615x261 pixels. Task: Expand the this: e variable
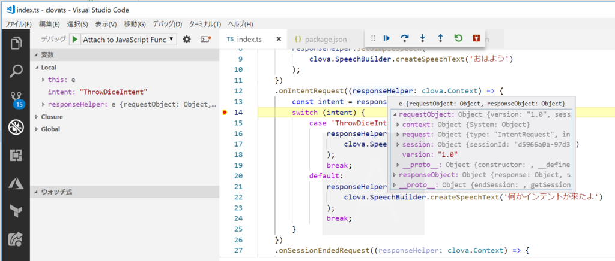[x=43, y=80]
